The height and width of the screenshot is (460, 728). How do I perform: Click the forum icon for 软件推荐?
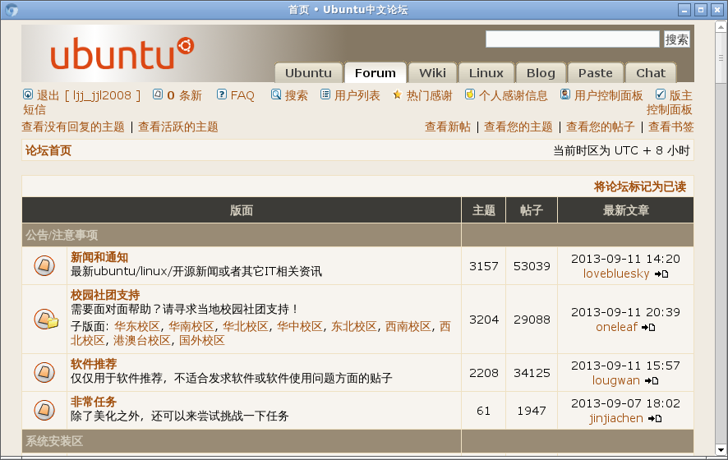[x=44, y=372]
